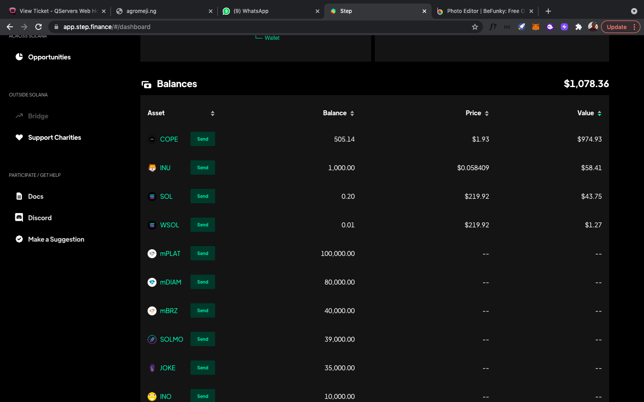Click the INU token icon

(x=152, y=168)
